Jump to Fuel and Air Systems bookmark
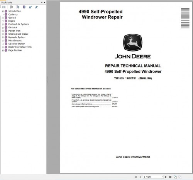 (19, 24)
